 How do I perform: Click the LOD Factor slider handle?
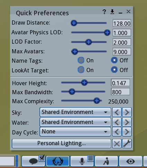pos(88,42)
